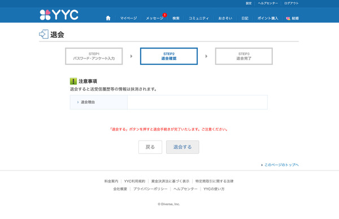This screenshot has height=219, width=339.
Task: Open 設定 in top bar
Action: (249, 3)
